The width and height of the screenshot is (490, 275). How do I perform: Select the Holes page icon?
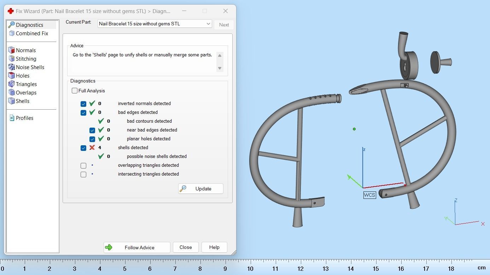point(11,75)
